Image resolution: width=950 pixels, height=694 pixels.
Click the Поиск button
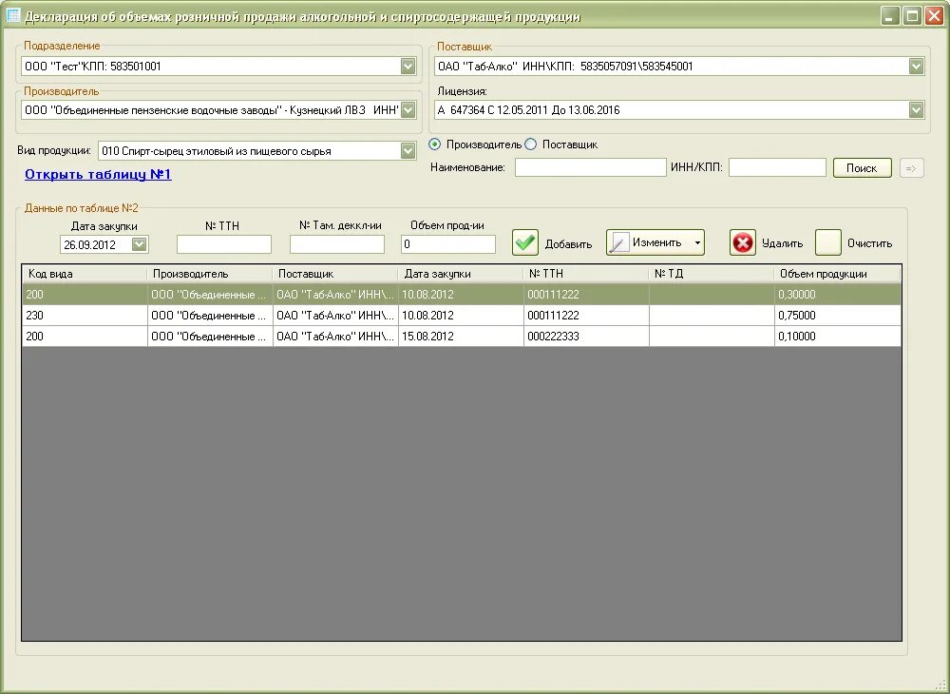[x=862, y=168]
